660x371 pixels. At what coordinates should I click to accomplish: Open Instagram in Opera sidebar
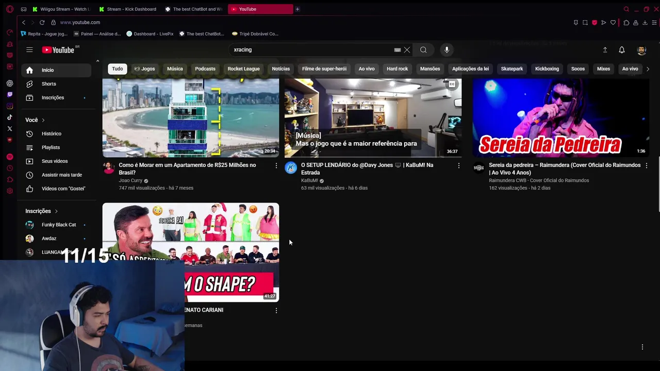pos(10,106)
